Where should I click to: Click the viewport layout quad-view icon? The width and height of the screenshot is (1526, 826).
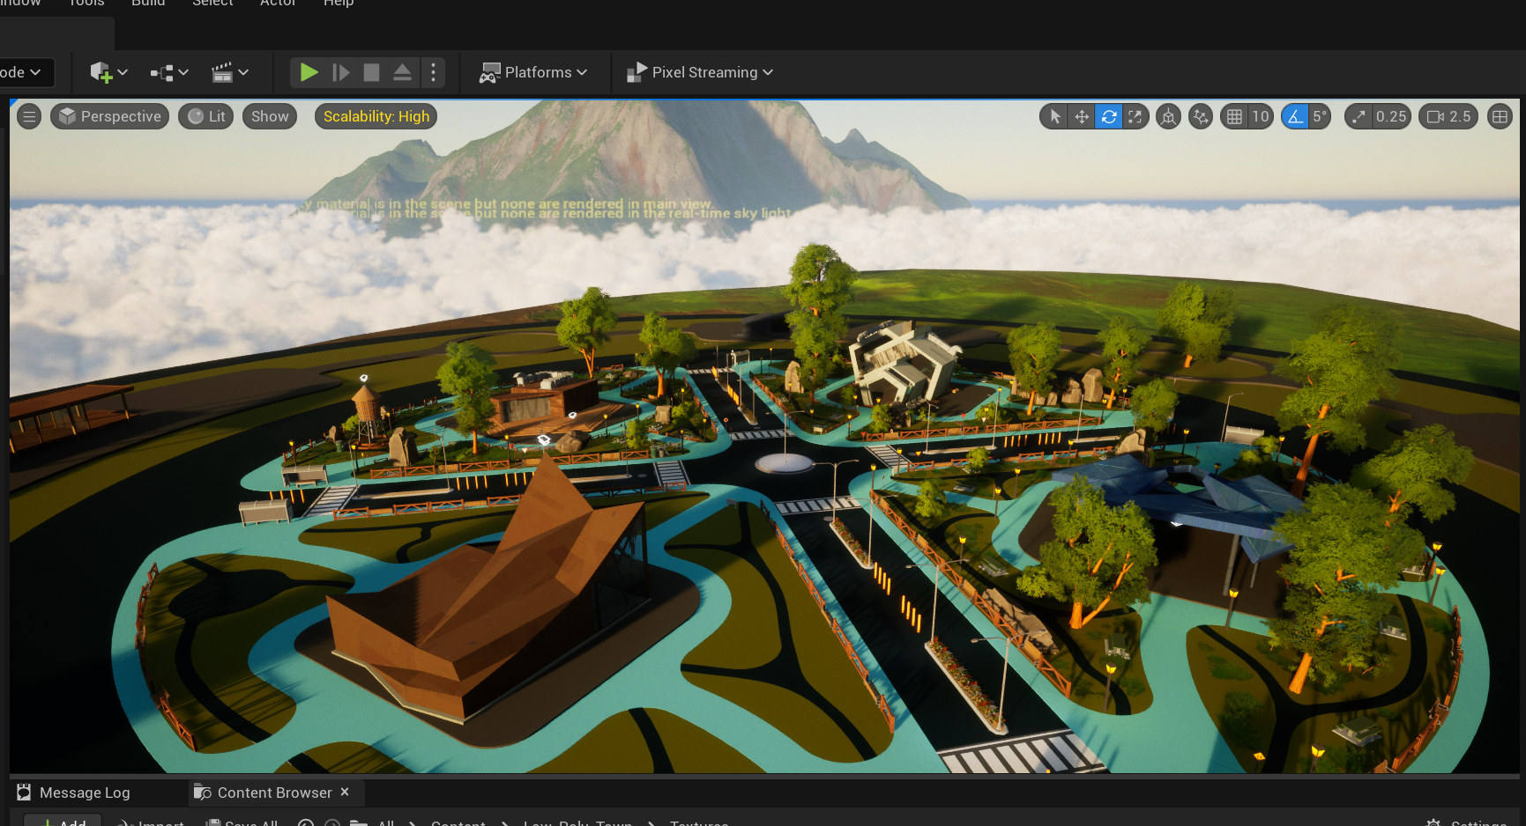click(x=1500, y=115)
